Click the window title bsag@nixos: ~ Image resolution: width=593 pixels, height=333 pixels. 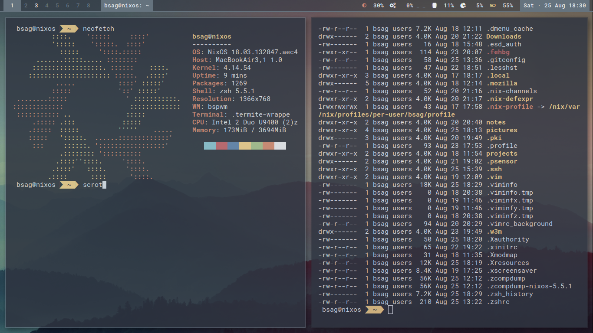click(127, 6)
